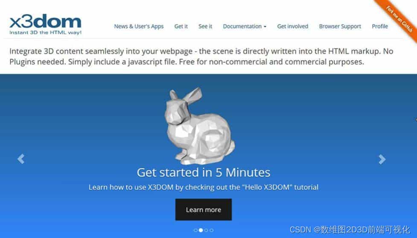Open the Profile nav link
Viewport: 417px width, 238px height.
(x=380, y=26)
